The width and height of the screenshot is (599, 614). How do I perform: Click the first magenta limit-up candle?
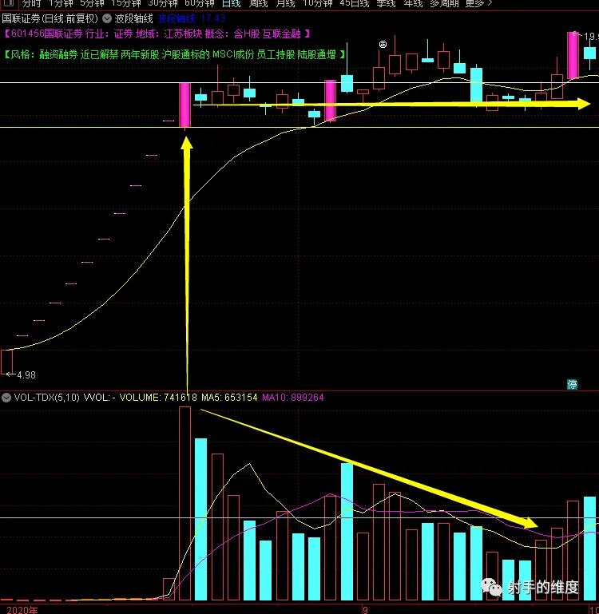(x=185, y=105)
